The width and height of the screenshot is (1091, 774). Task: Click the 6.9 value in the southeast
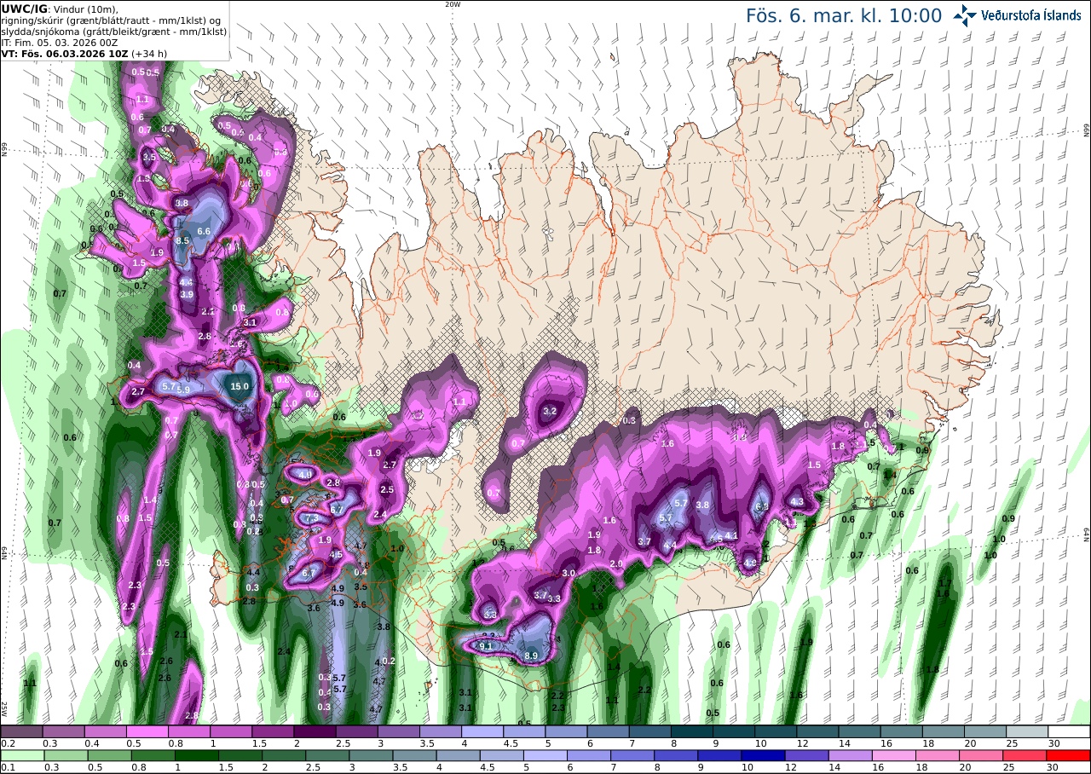click(x=762, y=506)
